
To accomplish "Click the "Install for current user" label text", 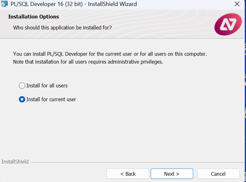I will [51, 99].
